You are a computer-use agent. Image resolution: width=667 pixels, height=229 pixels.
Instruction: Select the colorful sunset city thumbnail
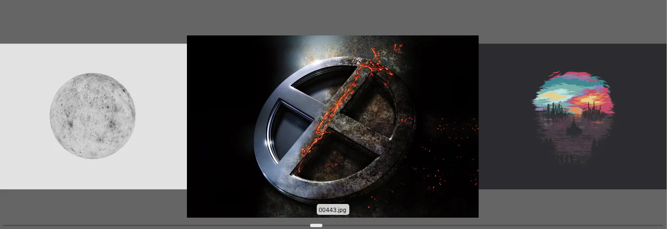point(573,116)
